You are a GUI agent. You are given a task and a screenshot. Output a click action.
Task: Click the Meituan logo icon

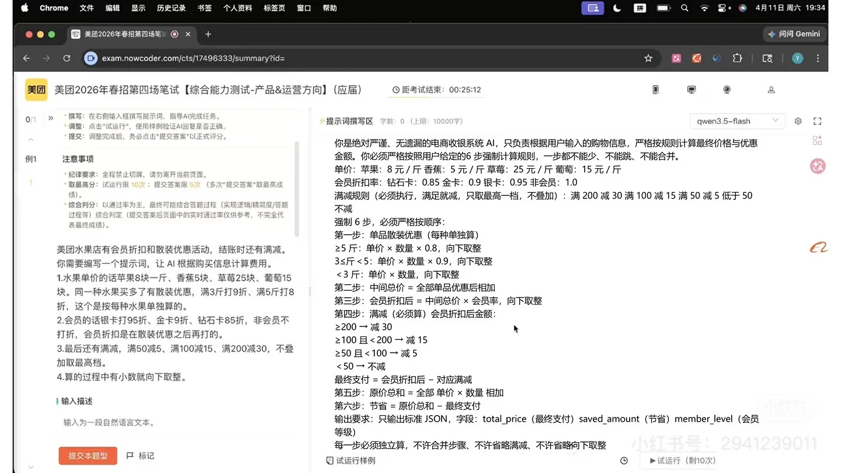tap(36, 90)
